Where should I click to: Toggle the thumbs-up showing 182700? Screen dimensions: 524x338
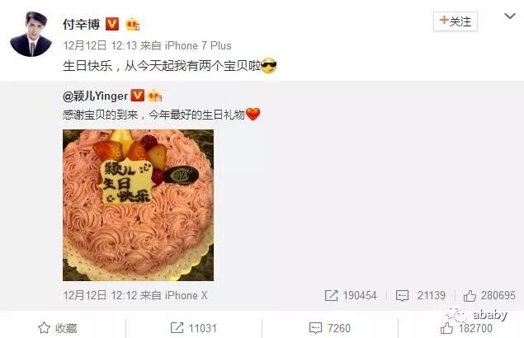466,328
